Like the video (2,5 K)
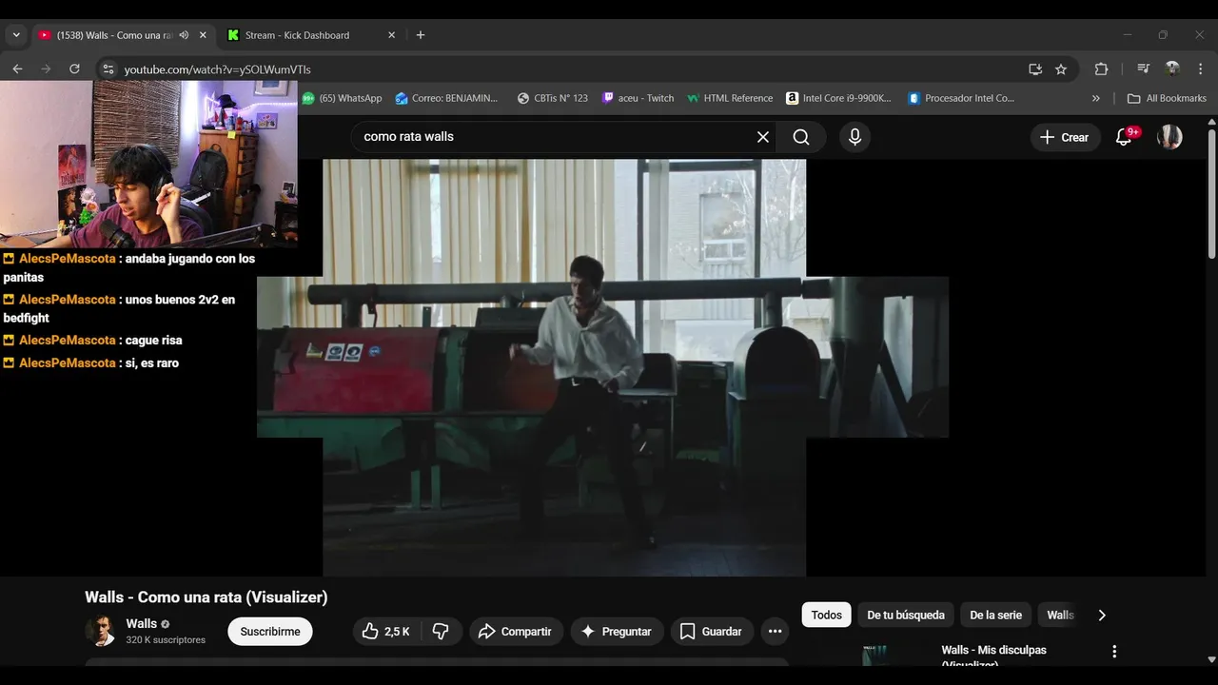The image size is (1218, 685). click(x=386, y=632)
